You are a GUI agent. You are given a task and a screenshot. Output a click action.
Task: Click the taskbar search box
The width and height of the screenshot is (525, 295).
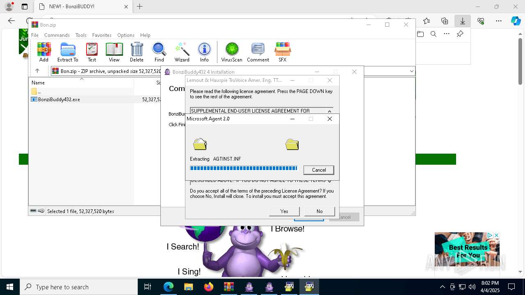tap(79, 287)
